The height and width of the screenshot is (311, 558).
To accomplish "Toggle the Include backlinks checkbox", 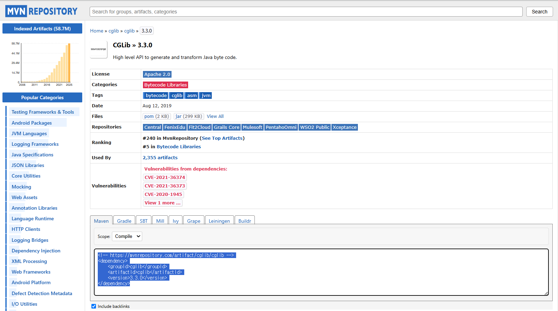I will [94, 306].
